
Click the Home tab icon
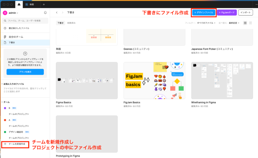(19, 4)
